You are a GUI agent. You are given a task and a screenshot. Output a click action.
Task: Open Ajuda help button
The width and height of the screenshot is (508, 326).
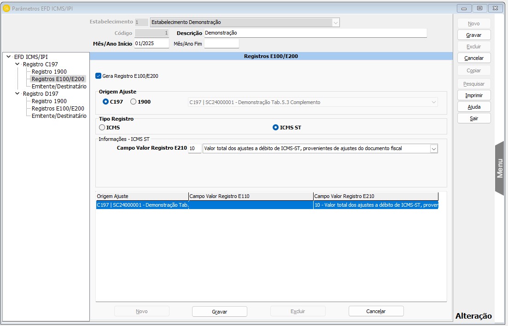click(473, 107)
